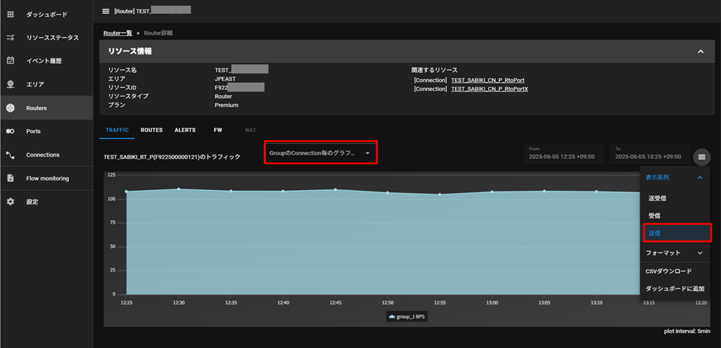The width and height of the screenshot is (721, 348).
Task: Click the Ports icon in sidebar
Action: point(10,131)
